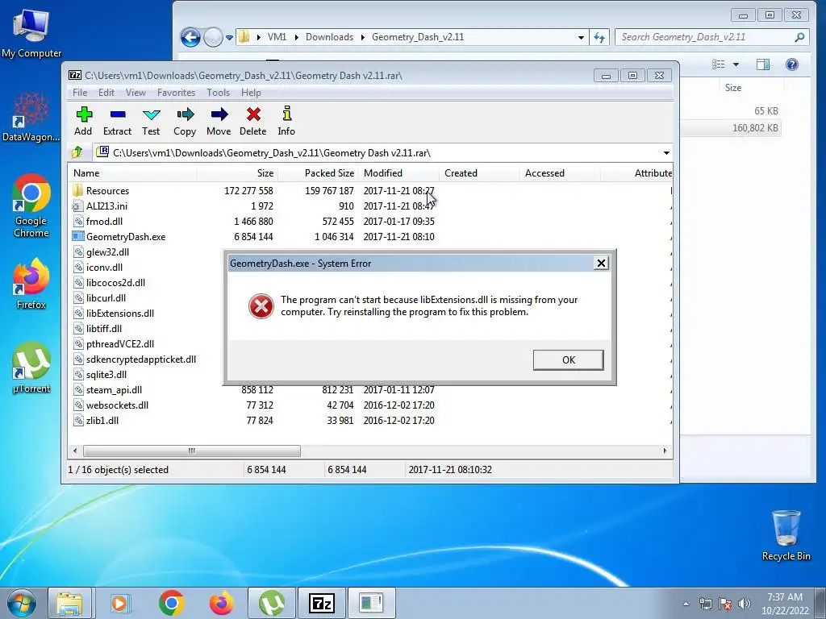This screenshot has width=826, height=619.
Task: Select libExtensions.dll in the list
Action: coord(120,314)
